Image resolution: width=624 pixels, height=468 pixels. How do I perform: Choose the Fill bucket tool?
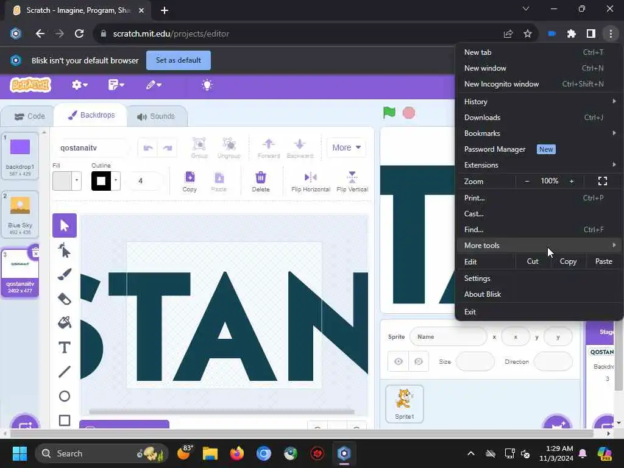65,323
